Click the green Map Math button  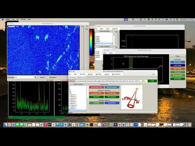point(96,97)
